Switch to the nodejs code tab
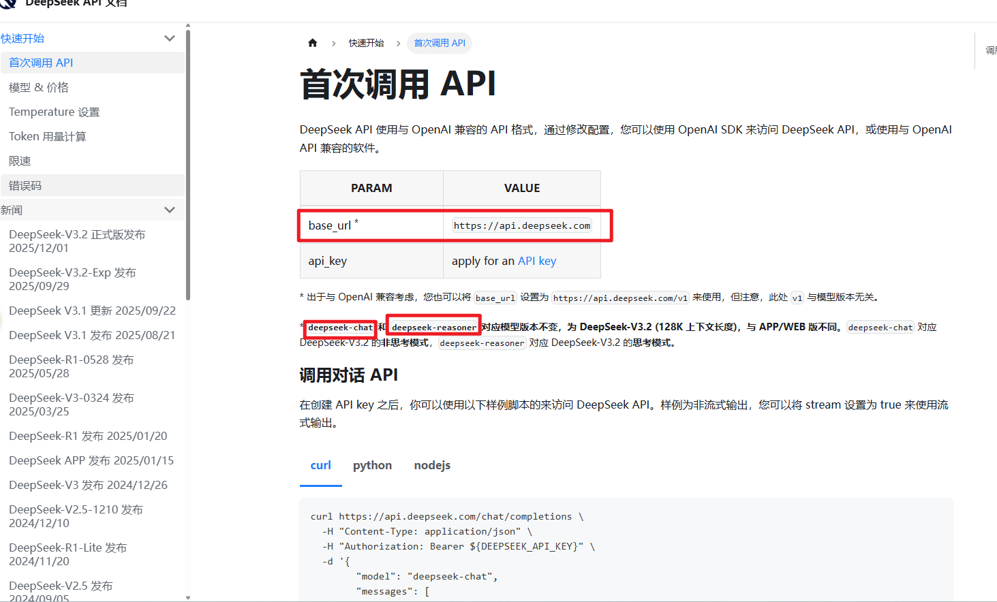This screenshot has height=602, width=997. click(432, 465)
